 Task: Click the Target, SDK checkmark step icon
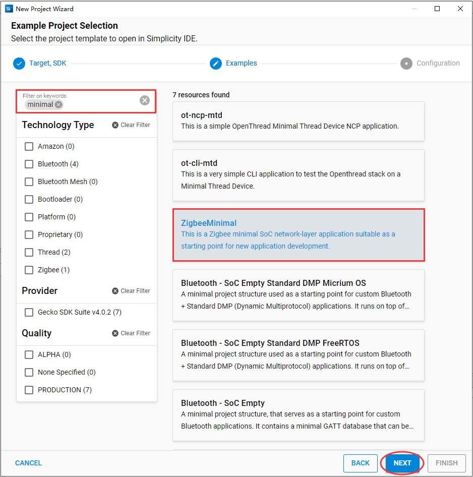pos(19,64)
